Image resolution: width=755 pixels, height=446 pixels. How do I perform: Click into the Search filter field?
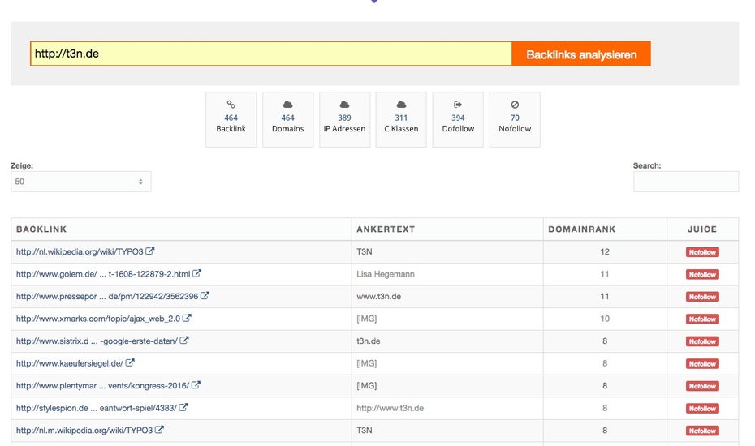coord(686,182)
